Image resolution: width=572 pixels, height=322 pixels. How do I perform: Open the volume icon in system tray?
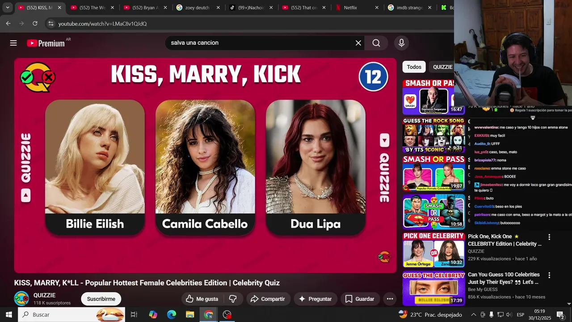(509, 314)
